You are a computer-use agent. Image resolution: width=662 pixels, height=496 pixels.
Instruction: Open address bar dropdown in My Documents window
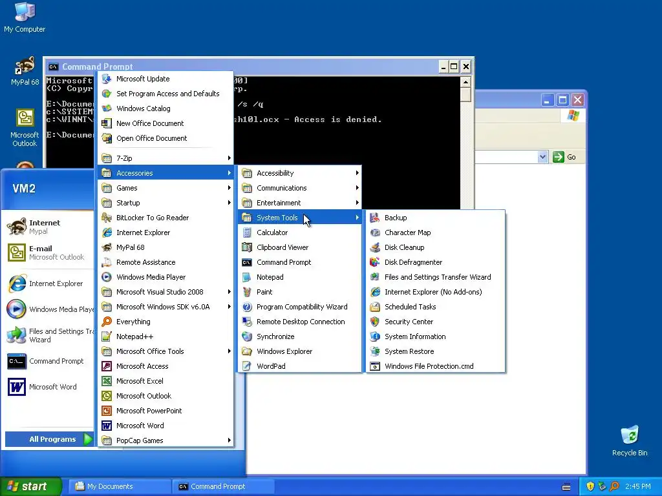point(542,157)
